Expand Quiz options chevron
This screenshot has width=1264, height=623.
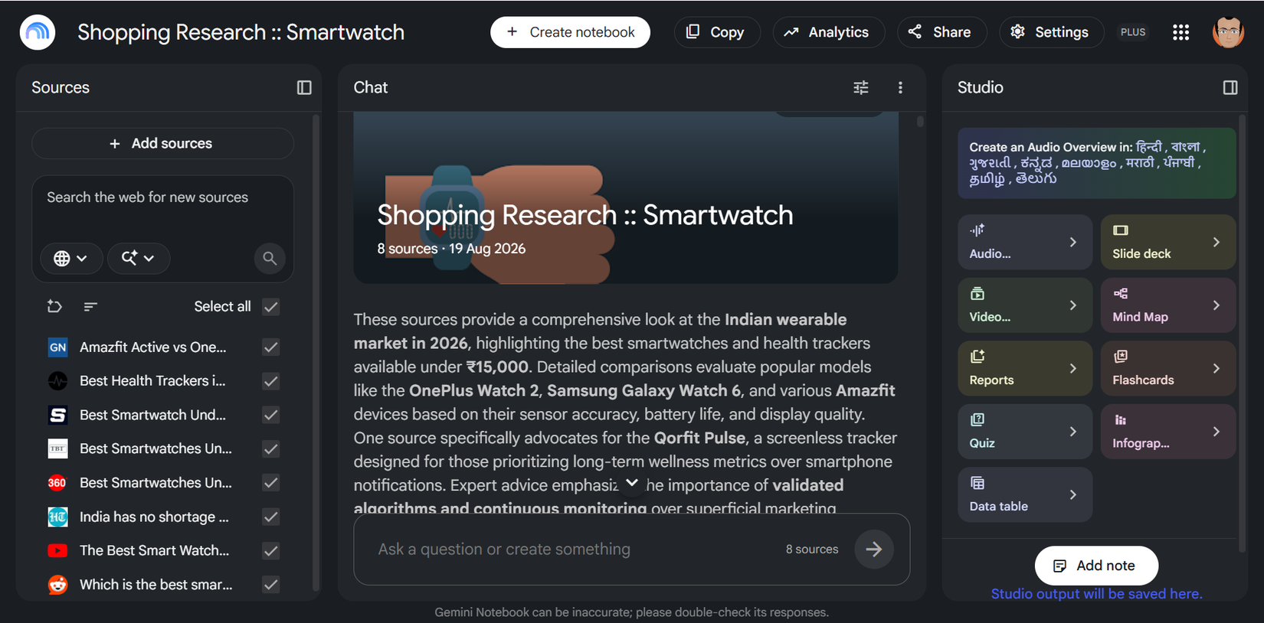click(1073, 432)
